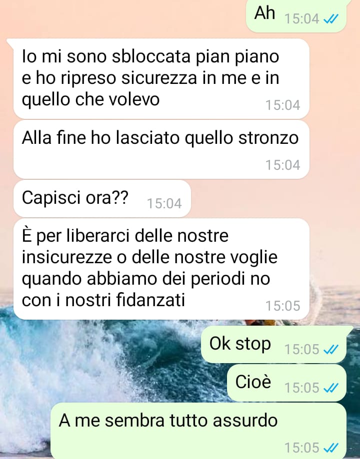The image size is (360, 459).
Task: Tap the 15:05 timestamp on "Ok stop"
Action: point(301,349)
